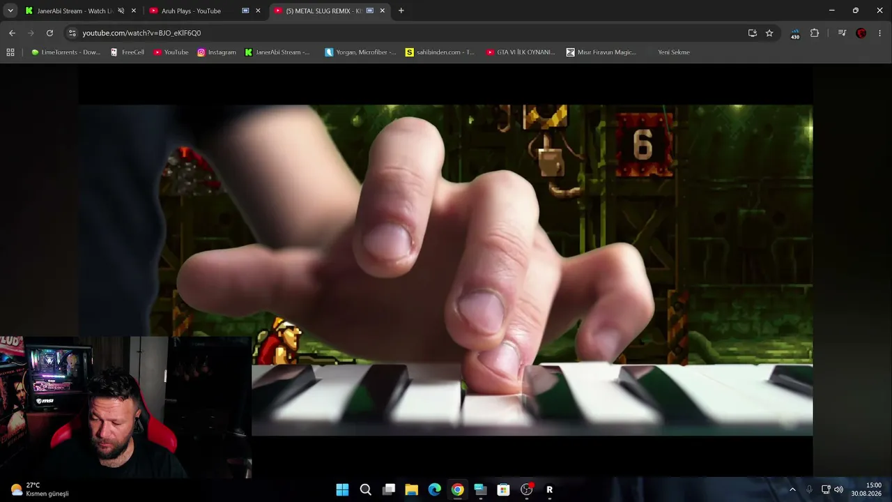Close the JanerAbi Stream tab

134,10
